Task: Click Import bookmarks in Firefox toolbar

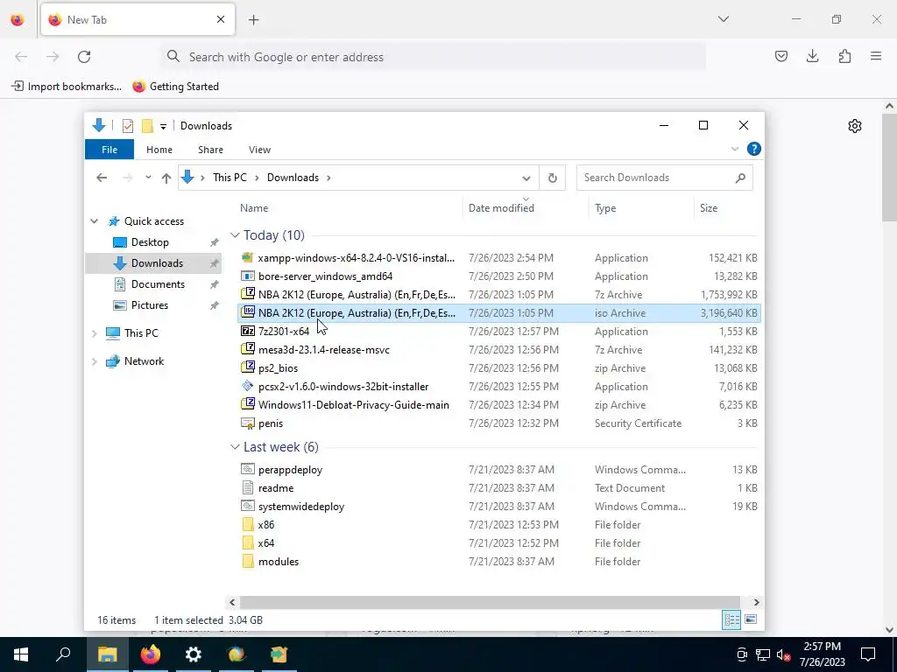Action: point(67,87)
